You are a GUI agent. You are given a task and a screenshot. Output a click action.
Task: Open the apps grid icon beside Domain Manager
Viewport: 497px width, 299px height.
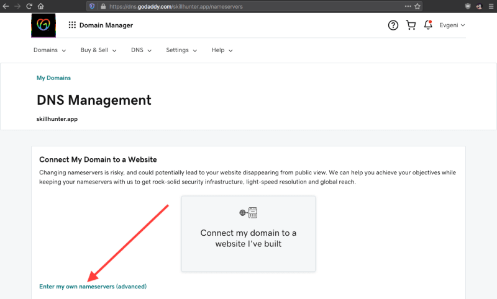point(72,25)
